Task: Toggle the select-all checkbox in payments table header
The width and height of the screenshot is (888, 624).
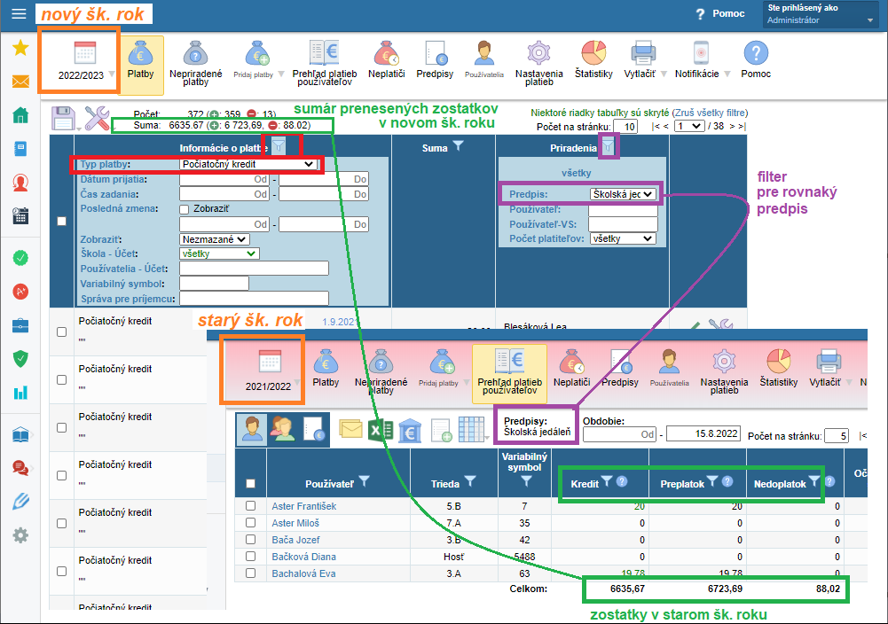Action: tap(61, 222)
